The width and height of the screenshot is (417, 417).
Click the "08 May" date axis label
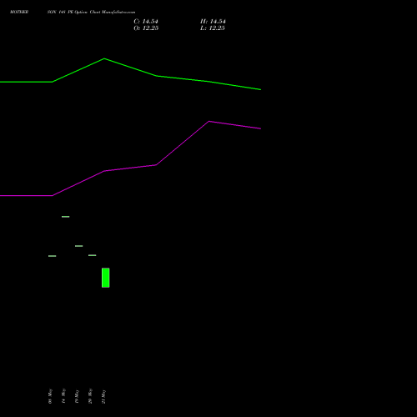click(x=50, y=396)
